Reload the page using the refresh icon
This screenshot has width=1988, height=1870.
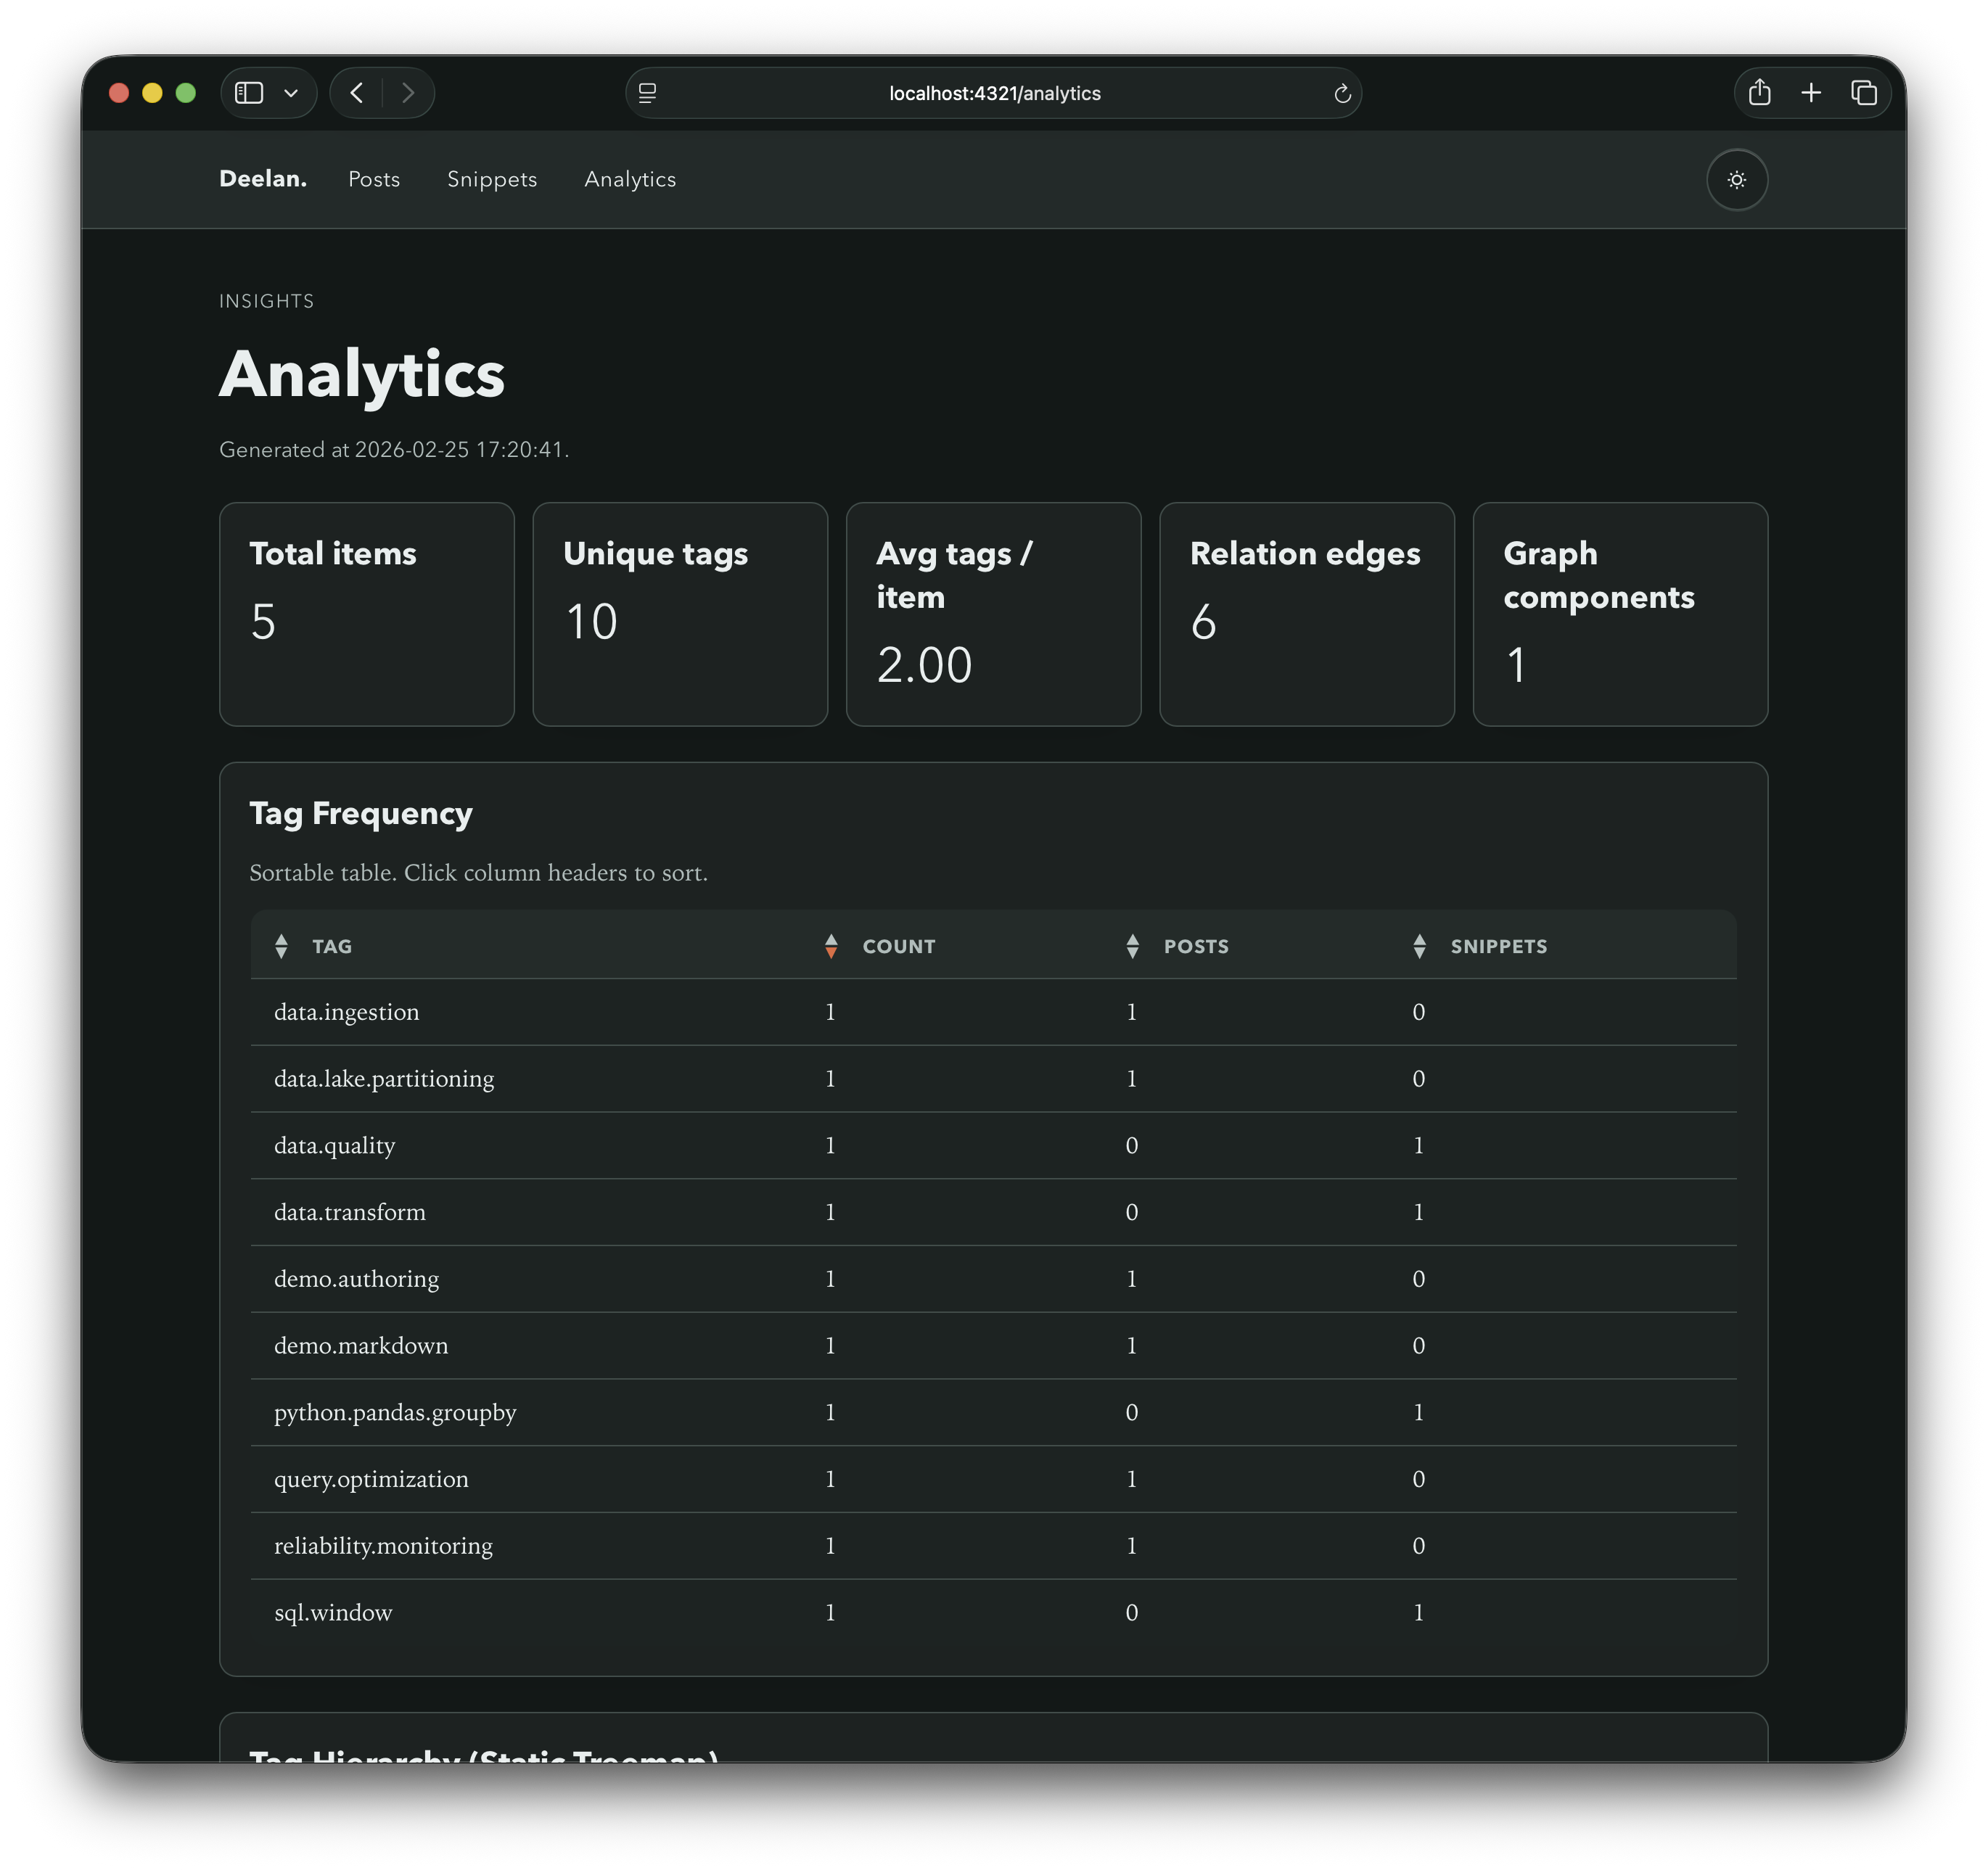1342,93
